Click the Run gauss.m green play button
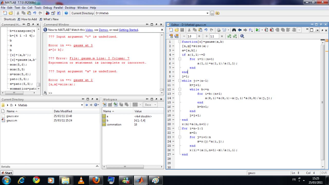Viewport: 329px width, 185px height. tap(258, 30)
